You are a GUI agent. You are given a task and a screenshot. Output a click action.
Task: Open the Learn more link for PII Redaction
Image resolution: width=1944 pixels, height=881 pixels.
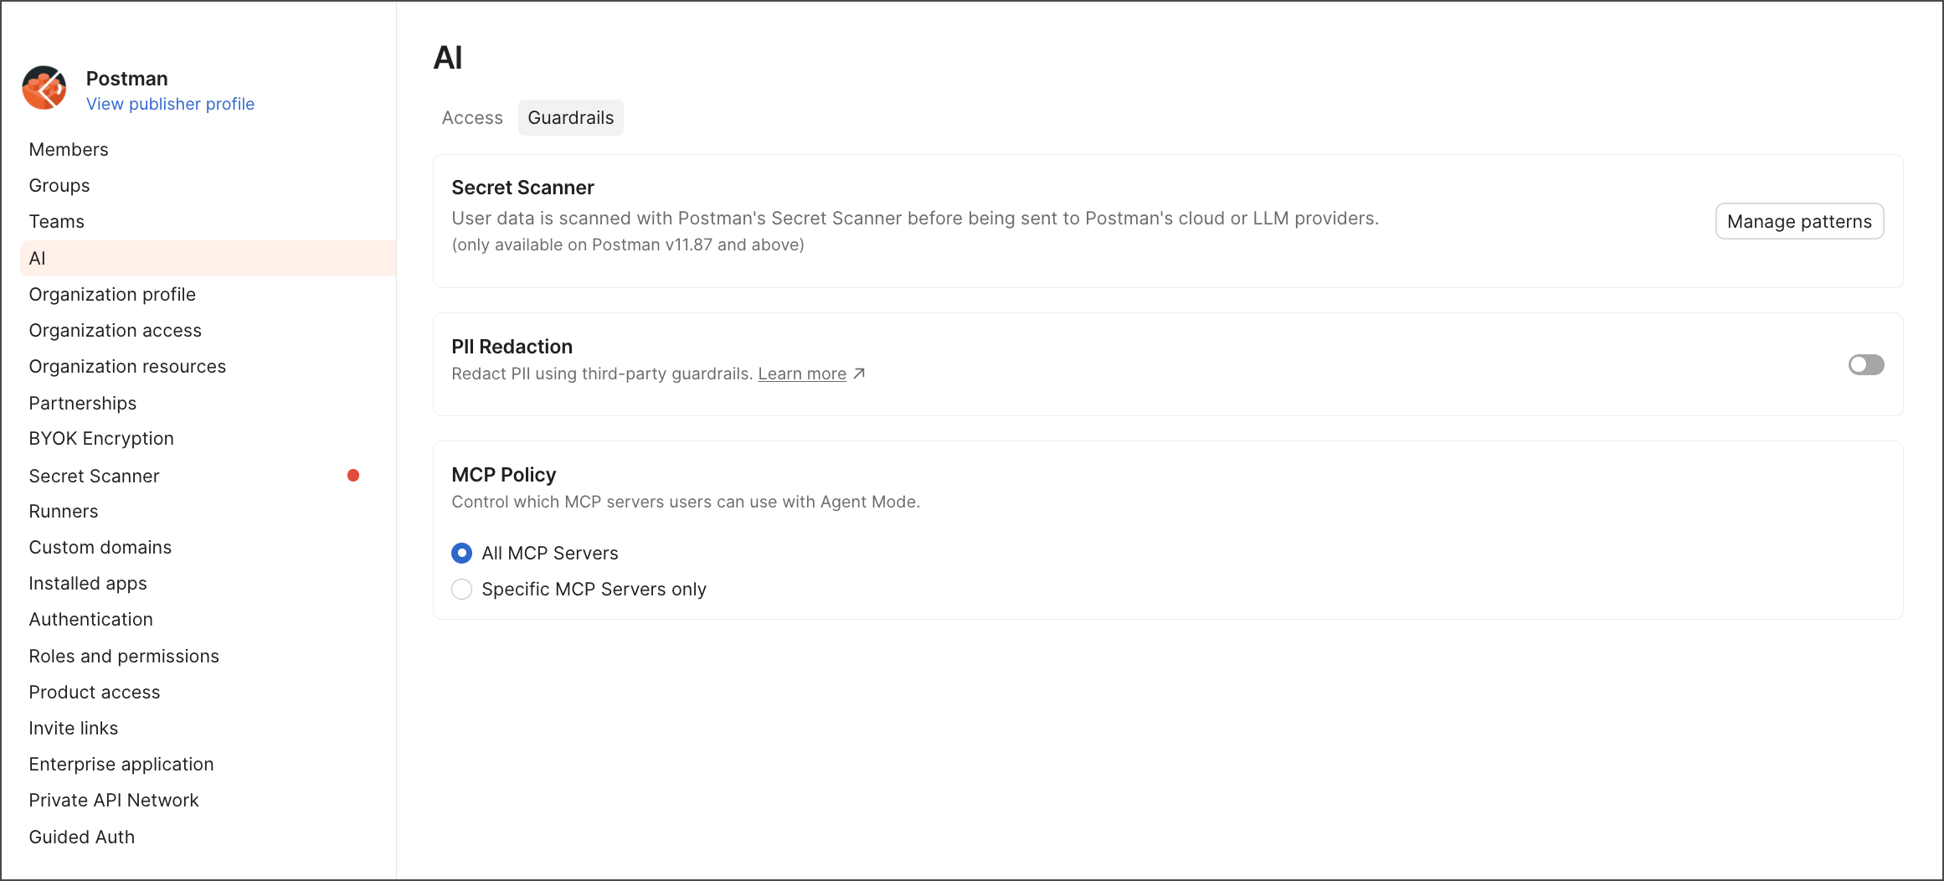point(801,374)
